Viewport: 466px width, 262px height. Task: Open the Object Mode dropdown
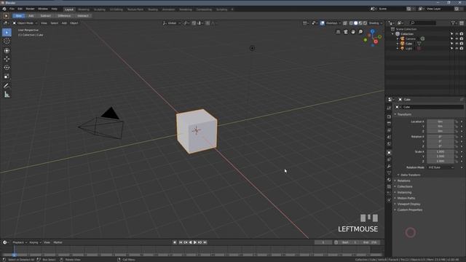[x=25, y=23]
